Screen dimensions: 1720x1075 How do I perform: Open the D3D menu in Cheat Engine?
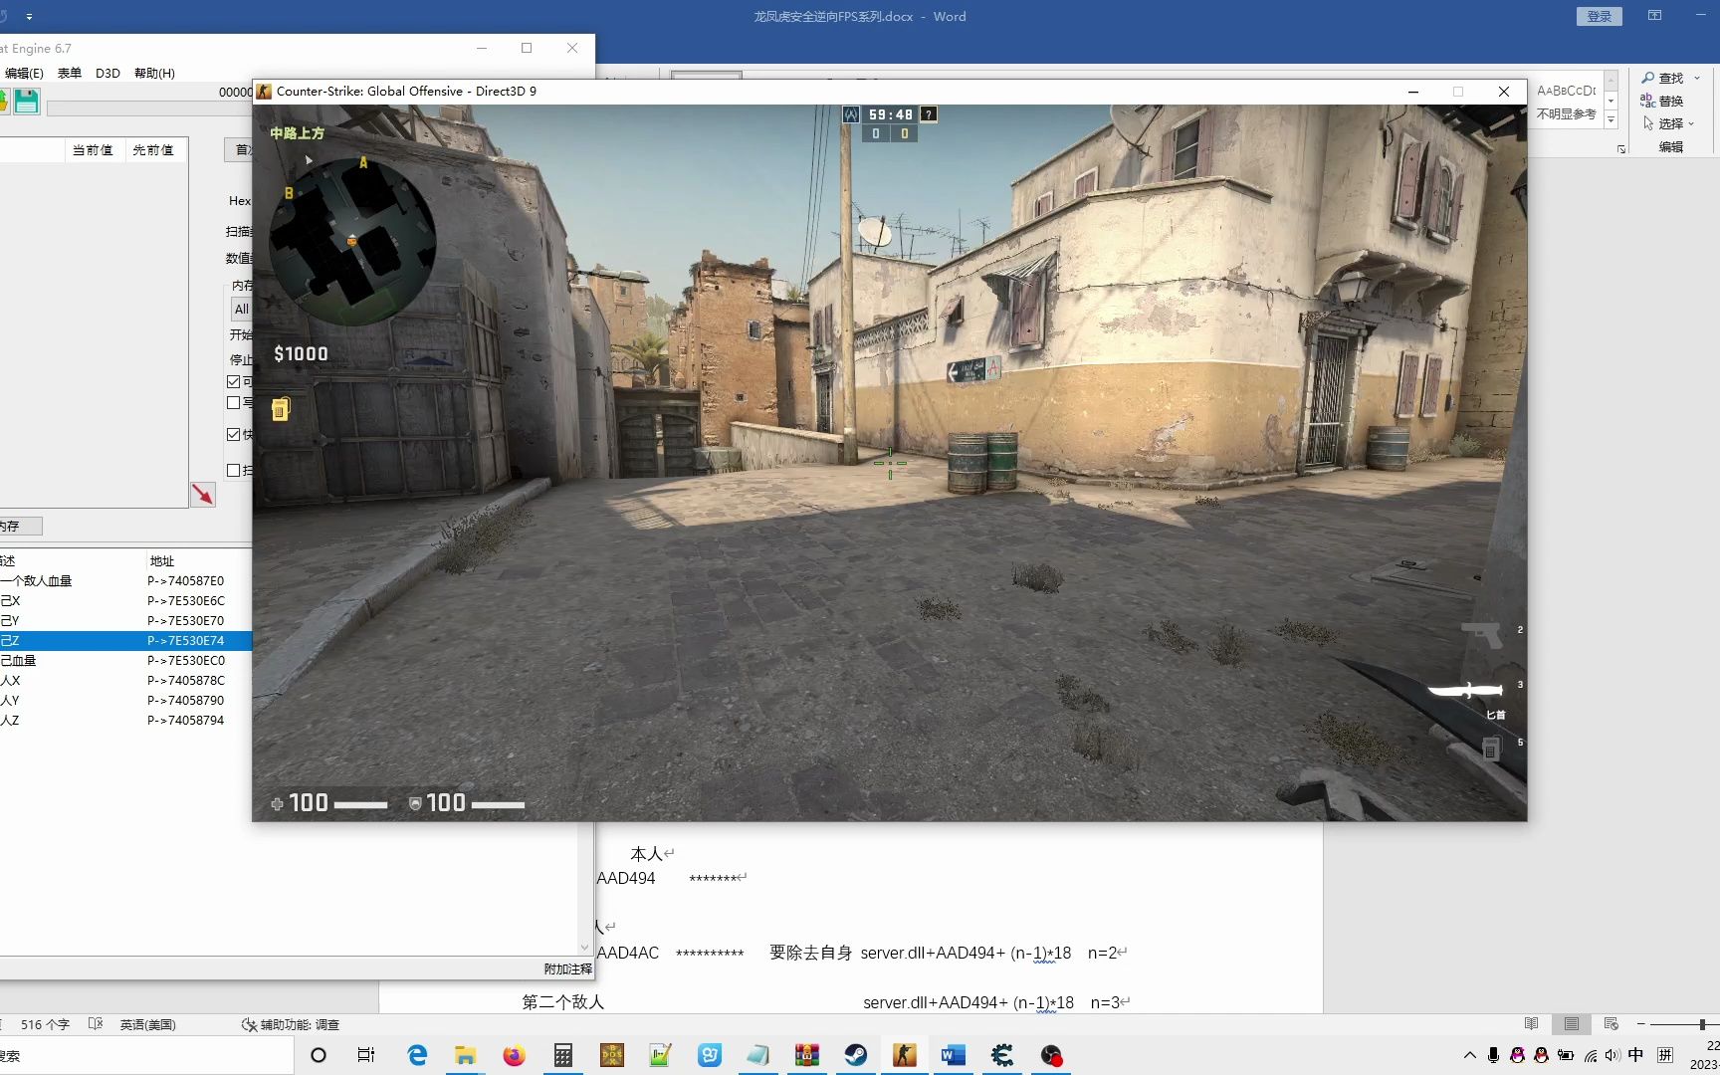point(107,73)
